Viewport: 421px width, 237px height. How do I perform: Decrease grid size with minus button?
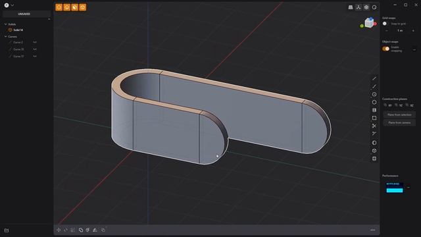[x=387, y=31]
